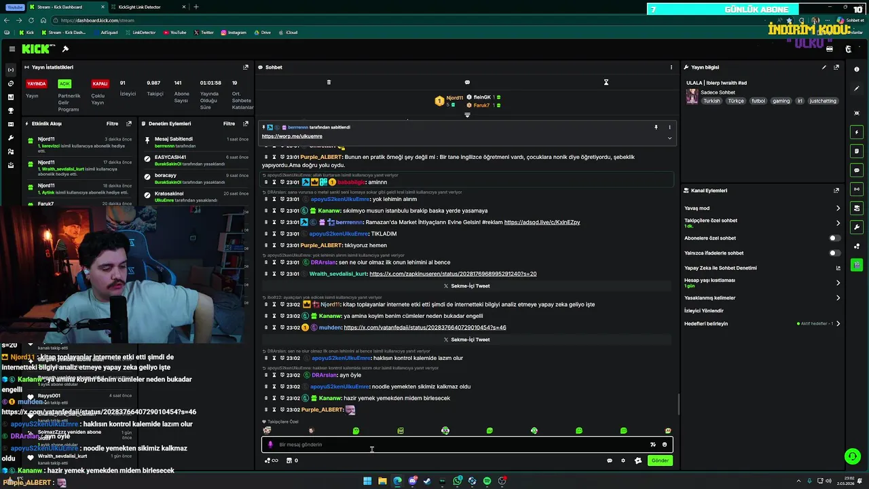Expand Yavaş mod options

coord(838,209)
